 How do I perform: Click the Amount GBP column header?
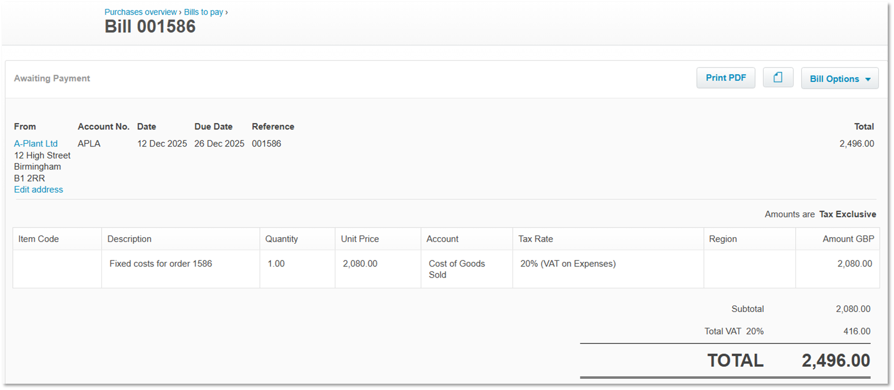[848, 239]
